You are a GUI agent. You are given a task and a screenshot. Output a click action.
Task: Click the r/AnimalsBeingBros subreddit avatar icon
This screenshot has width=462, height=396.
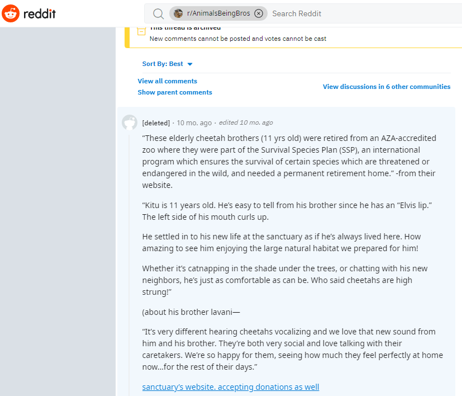(178, 13)
